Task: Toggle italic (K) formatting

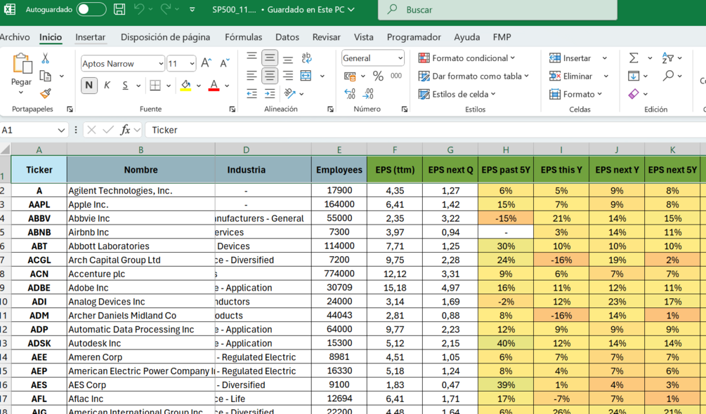Action: 107,86
